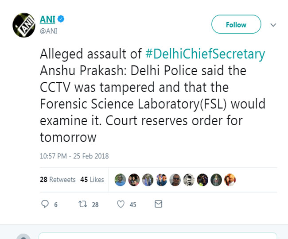Screen dimensions: 288x239
Task: Click the blue verified badge
Action: tap(62, 20)
